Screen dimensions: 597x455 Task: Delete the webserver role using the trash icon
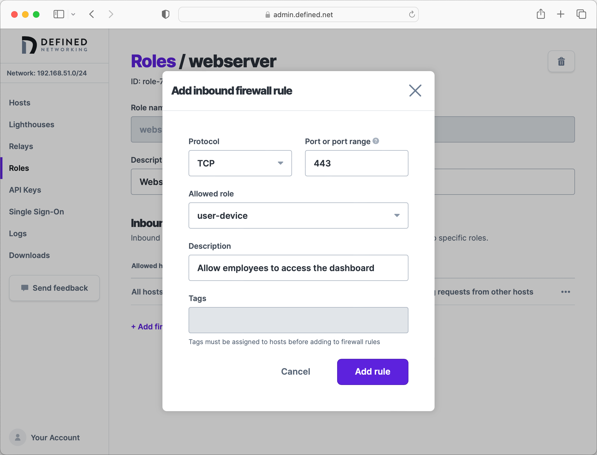click(561, 61)
